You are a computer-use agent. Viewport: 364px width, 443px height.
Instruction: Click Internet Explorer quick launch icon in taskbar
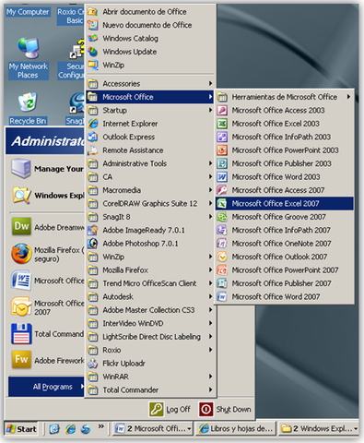point(70,428)
